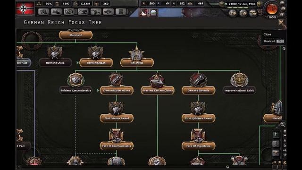Open the Production toolbar button
The image size is (302, 170).
click(x=95, y=12)
